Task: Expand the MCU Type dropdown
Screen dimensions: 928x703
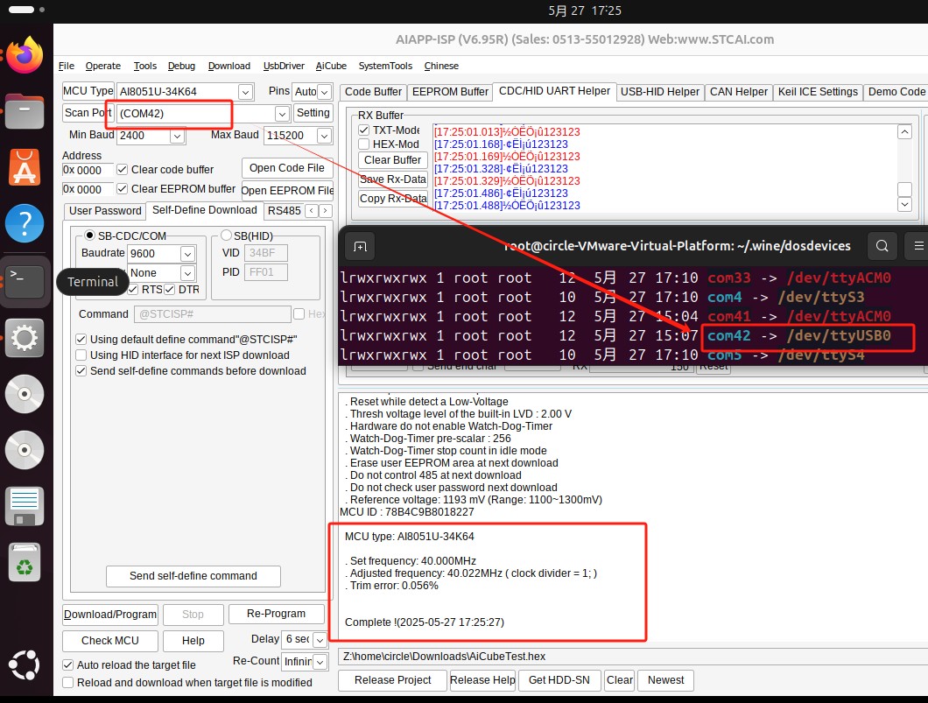Action: (x=245, y=92)
